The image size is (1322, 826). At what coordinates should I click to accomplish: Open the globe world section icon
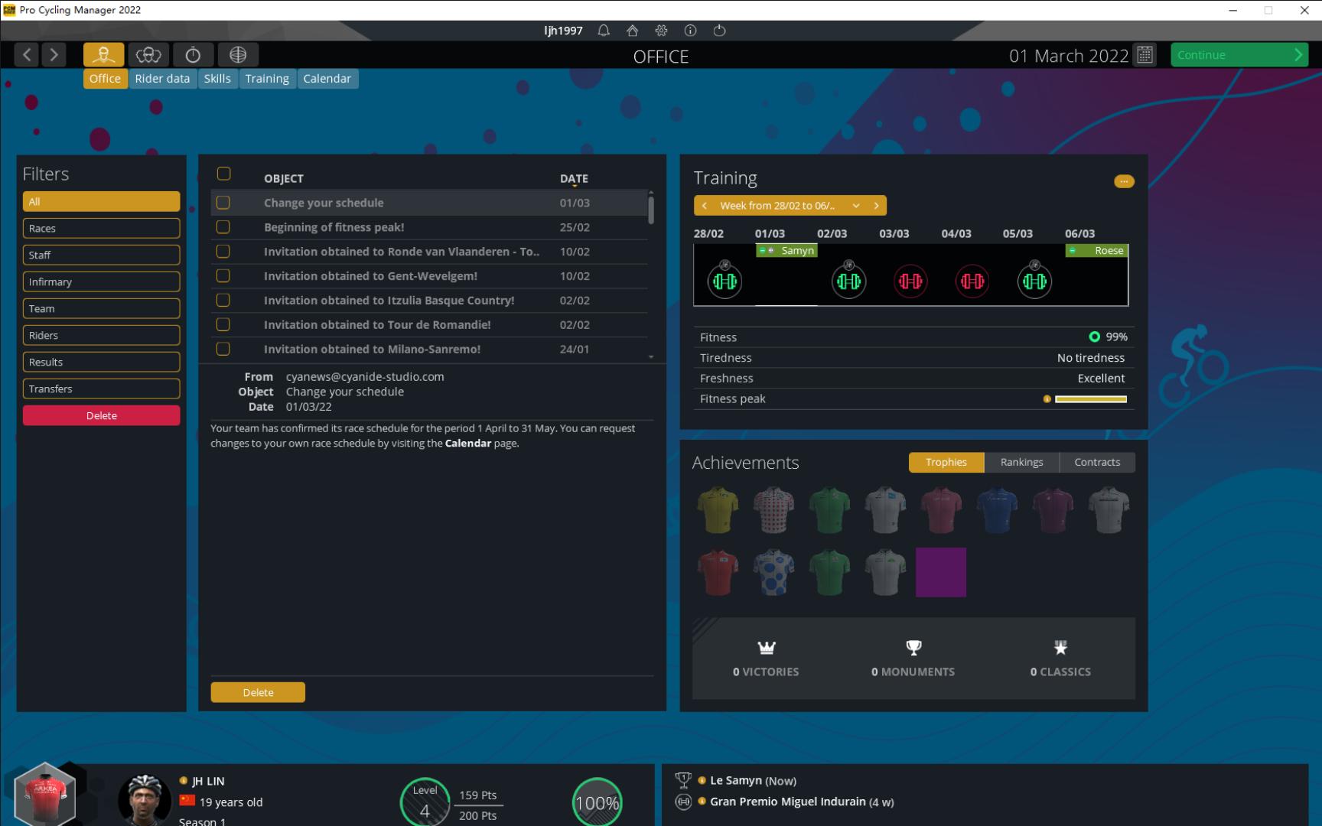click(x=238, y=55)
